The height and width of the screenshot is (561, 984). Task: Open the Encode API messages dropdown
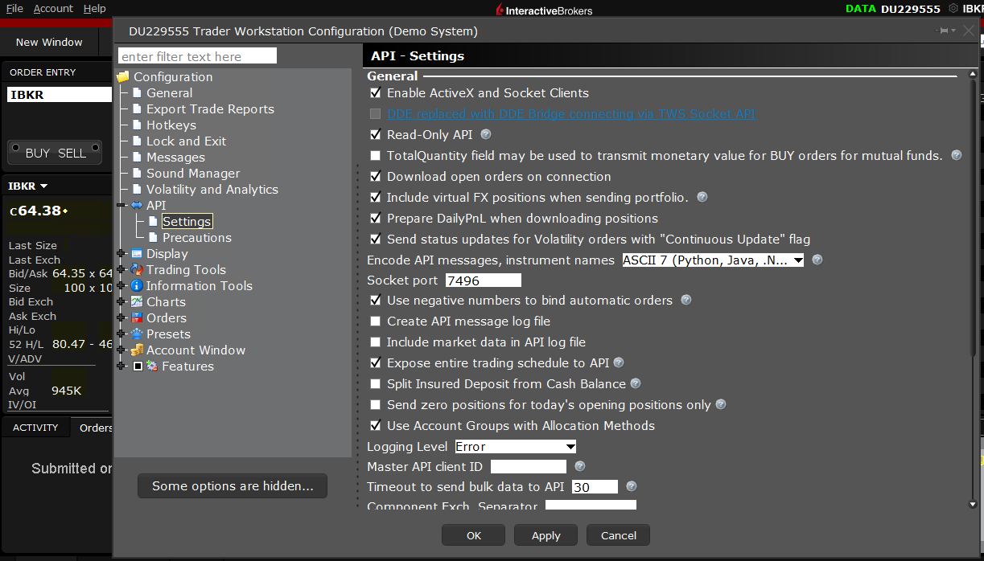712,260
